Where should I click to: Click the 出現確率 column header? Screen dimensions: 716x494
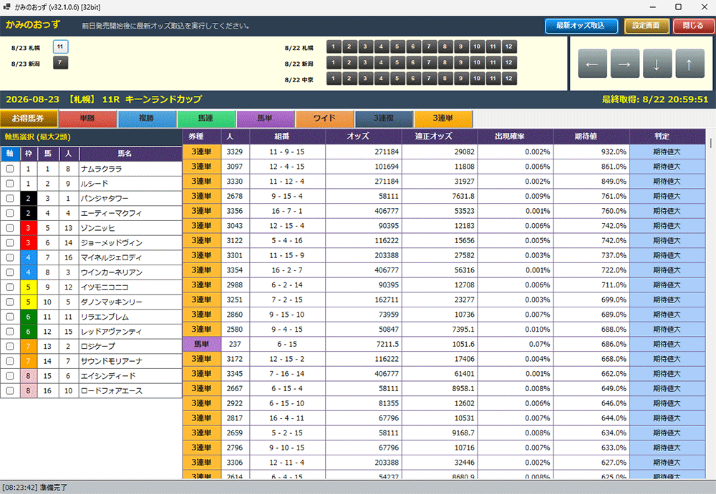click(x=516, y=137)
